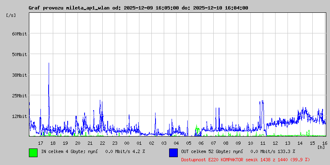
Task: Select the 50Mbit y-axis label
Action: [x=19, y=54]
